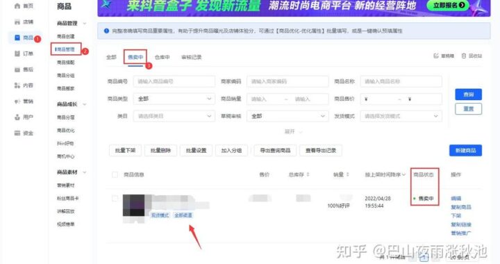500x264 pixels.
Task: Click the 营销推广 link in product row
Action: [x=461, y=233]
